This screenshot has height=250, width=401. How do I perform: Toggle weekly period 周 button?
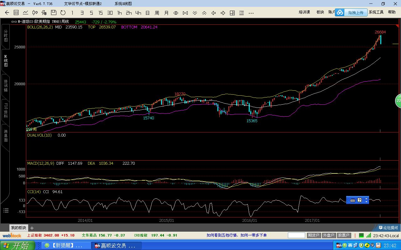tap(157, 13)
